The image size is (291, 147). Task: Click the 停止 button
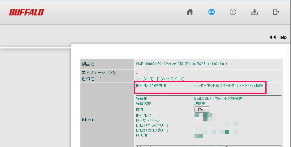click(x=202, y=109)
